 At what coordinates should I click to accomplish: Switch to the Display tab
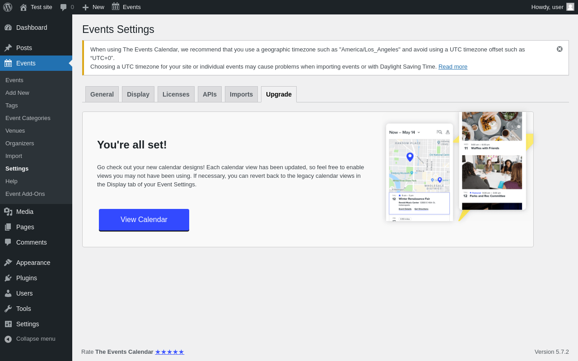138,94
